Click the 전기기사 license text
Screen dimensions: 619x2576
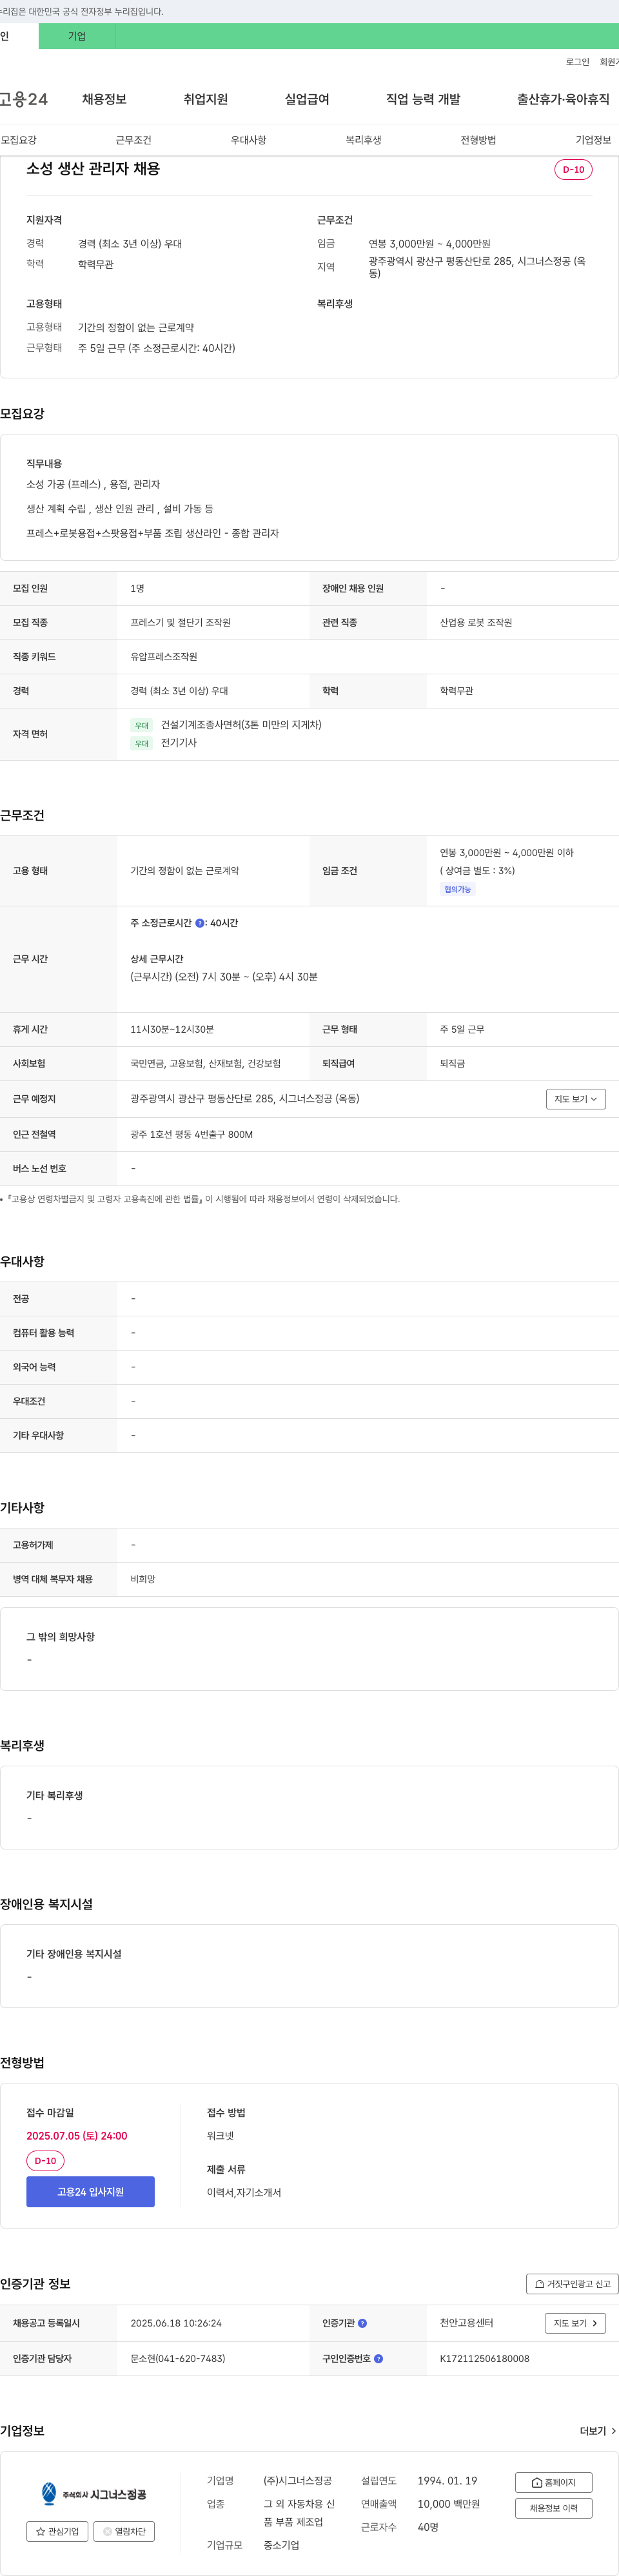pos(179,743)
